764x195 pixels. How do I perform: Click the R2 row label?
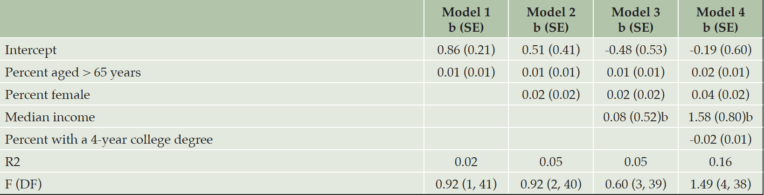tap(13, 162)
